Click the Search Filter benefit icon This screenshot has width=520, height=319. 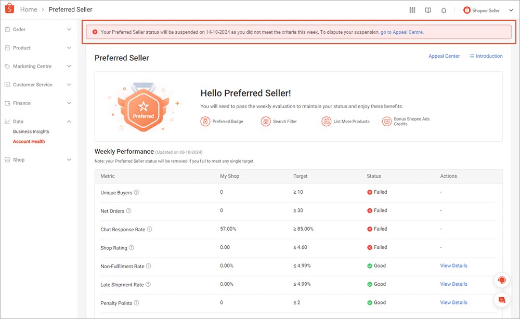[x=266, y=121]
